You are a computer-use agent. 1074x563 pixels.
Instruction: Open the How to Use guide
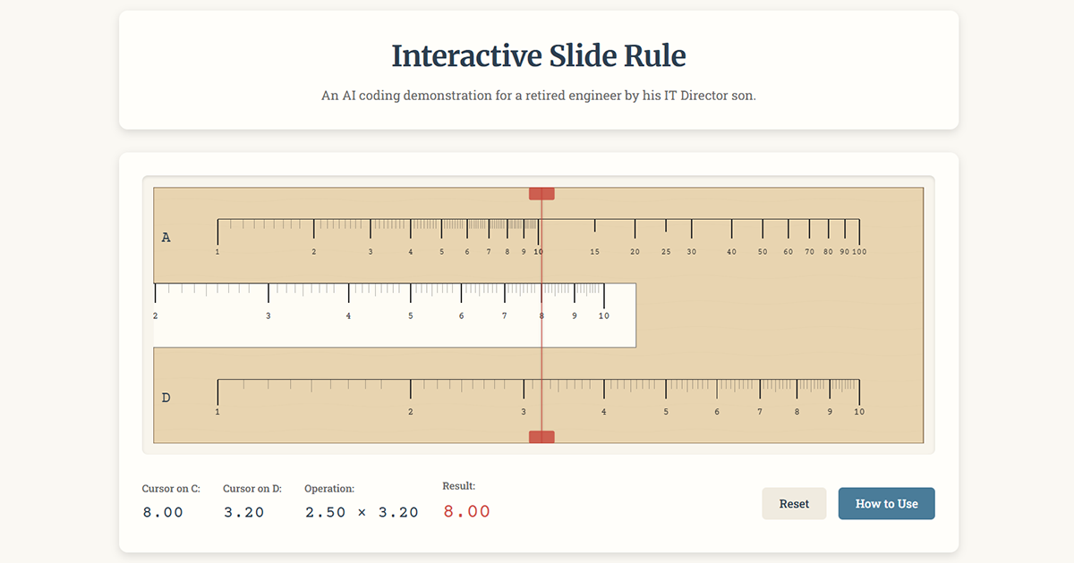(x=886, y=503)
